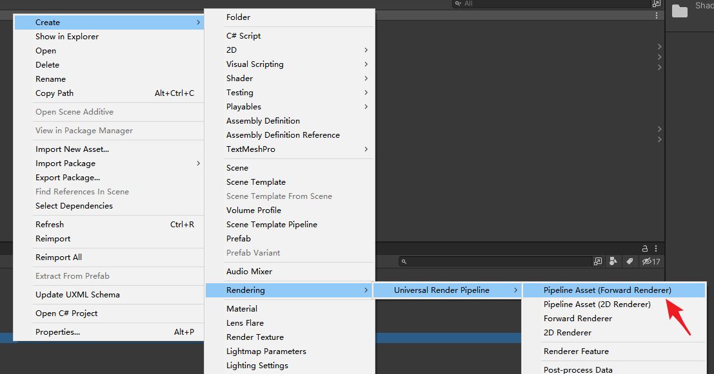Expand Universal Render Pipeline submenu arrow
The width and height of the screenshot is (714, 374).
515,290
